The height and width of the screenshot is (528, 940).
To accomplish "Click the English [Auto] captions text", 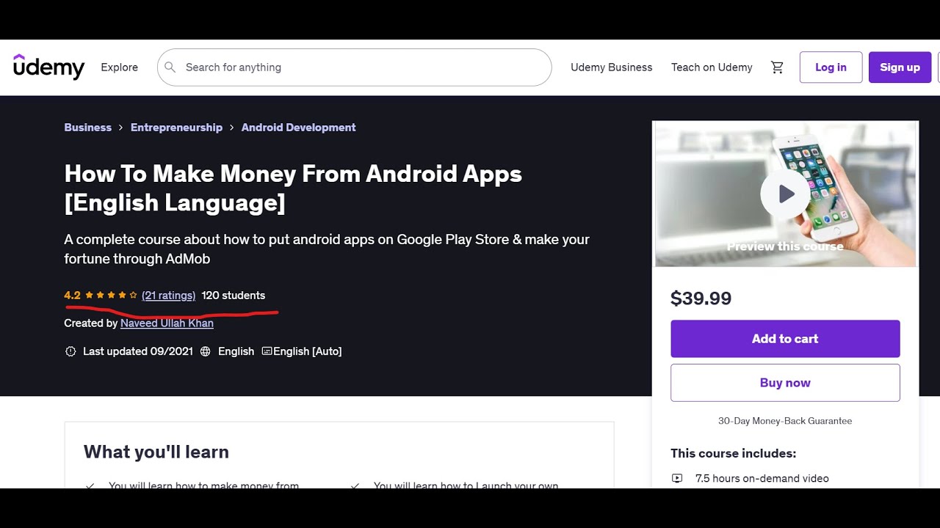I will [x=308, y=351].
